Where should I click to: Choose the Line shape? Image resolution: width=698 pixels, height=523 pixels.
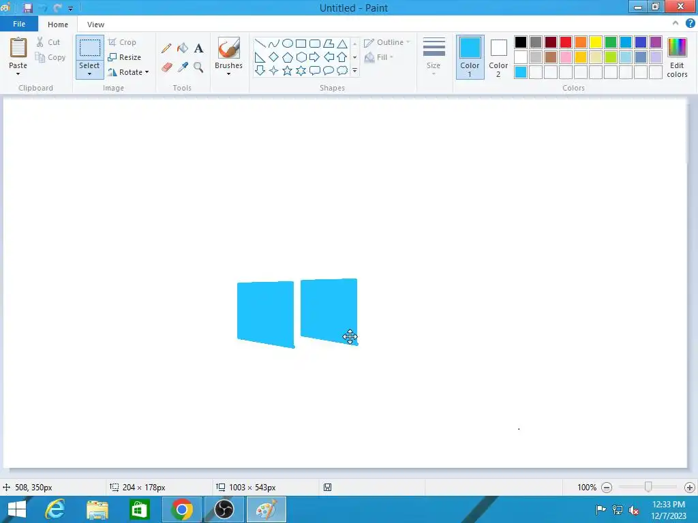click(260, 43)
